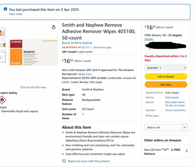
Task: Open the Add to List dropdown arrow
Action: (x=185, y=127)
